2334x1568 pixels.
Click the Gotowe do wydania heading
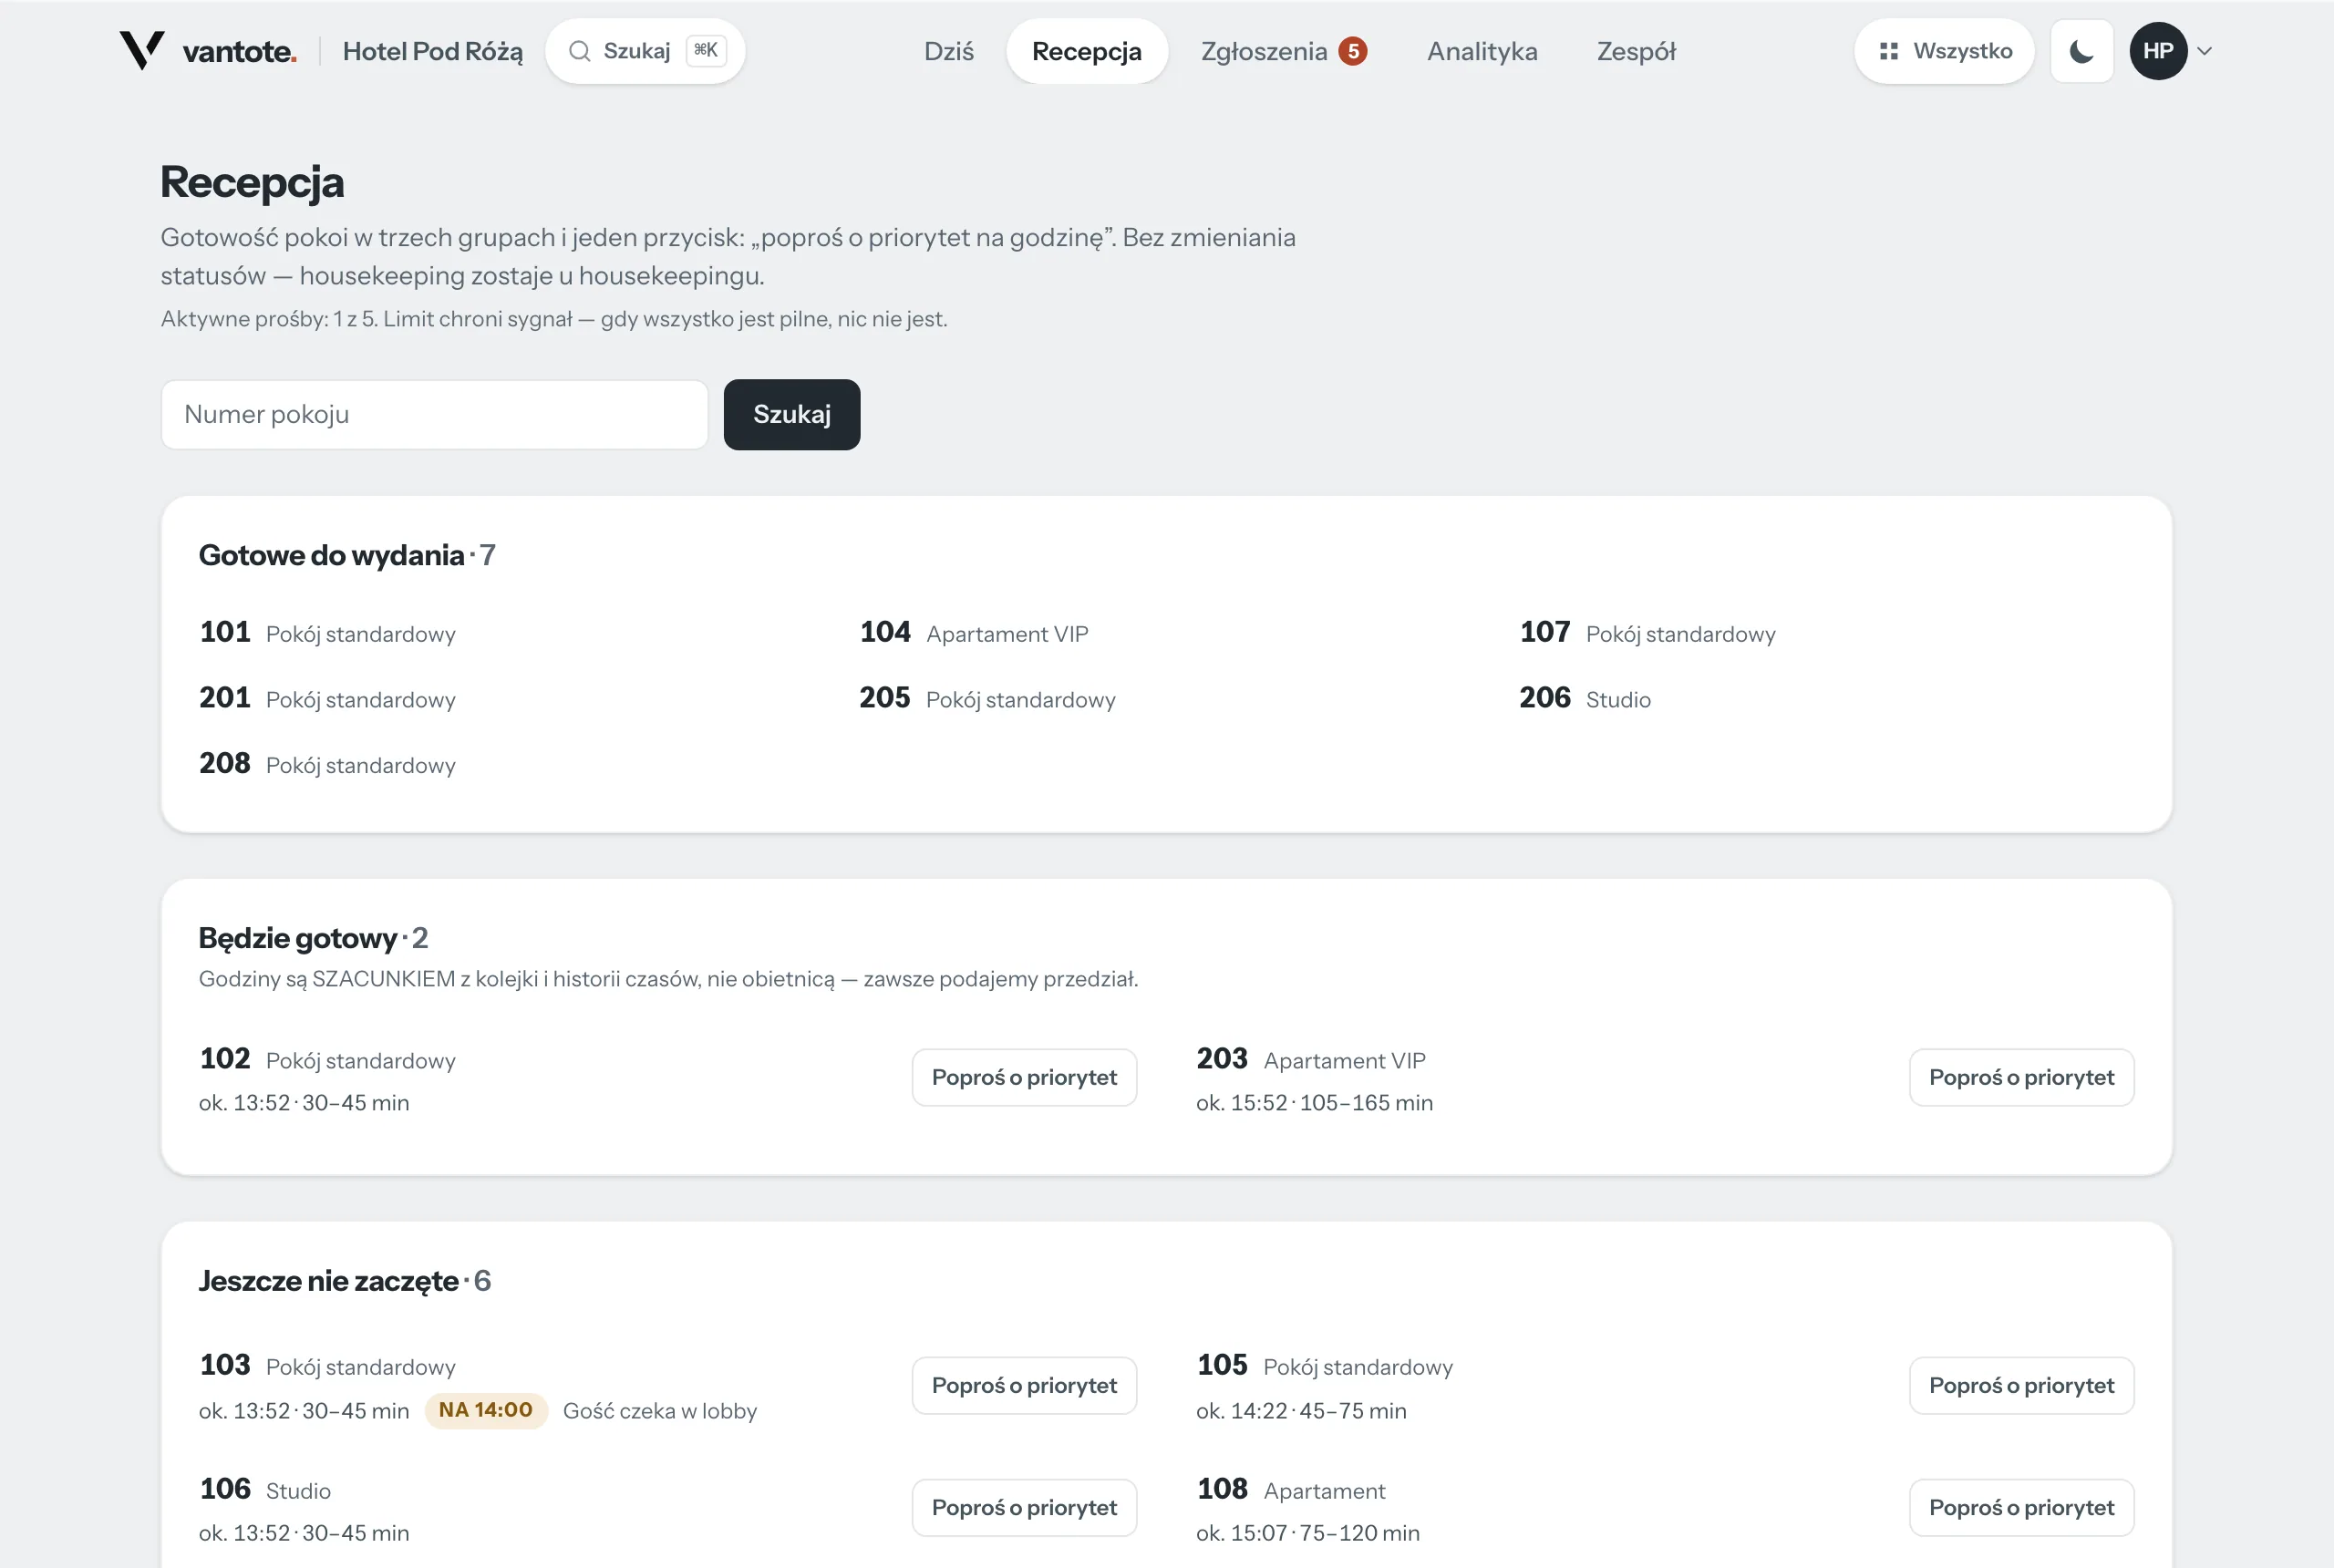pyautogui.click(x=347, y=555)
